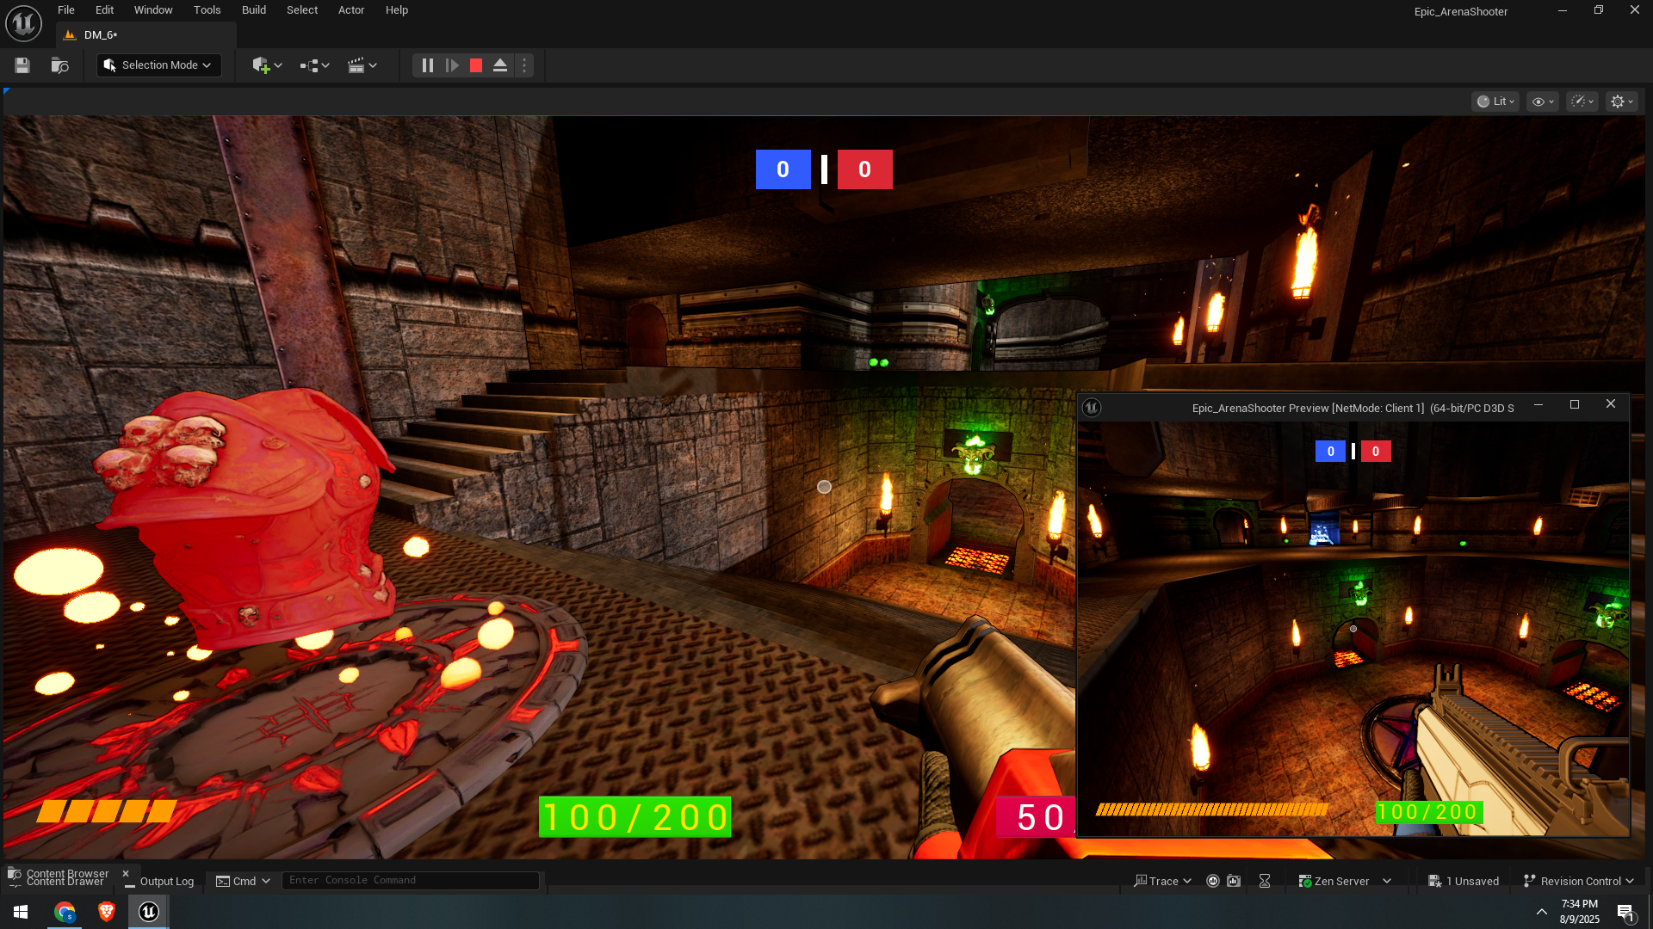This screenshot has width=1653, height=929.
Task: Open Chrome from the taskbar
Action: click(65, 912)
